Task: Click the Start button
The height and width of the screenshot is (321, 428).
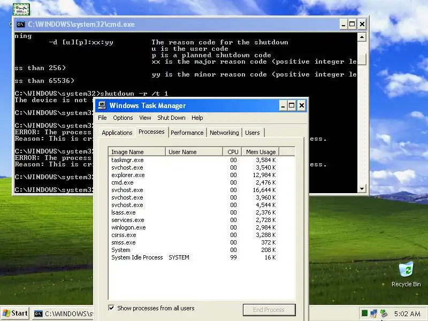Action: (16, 314)
